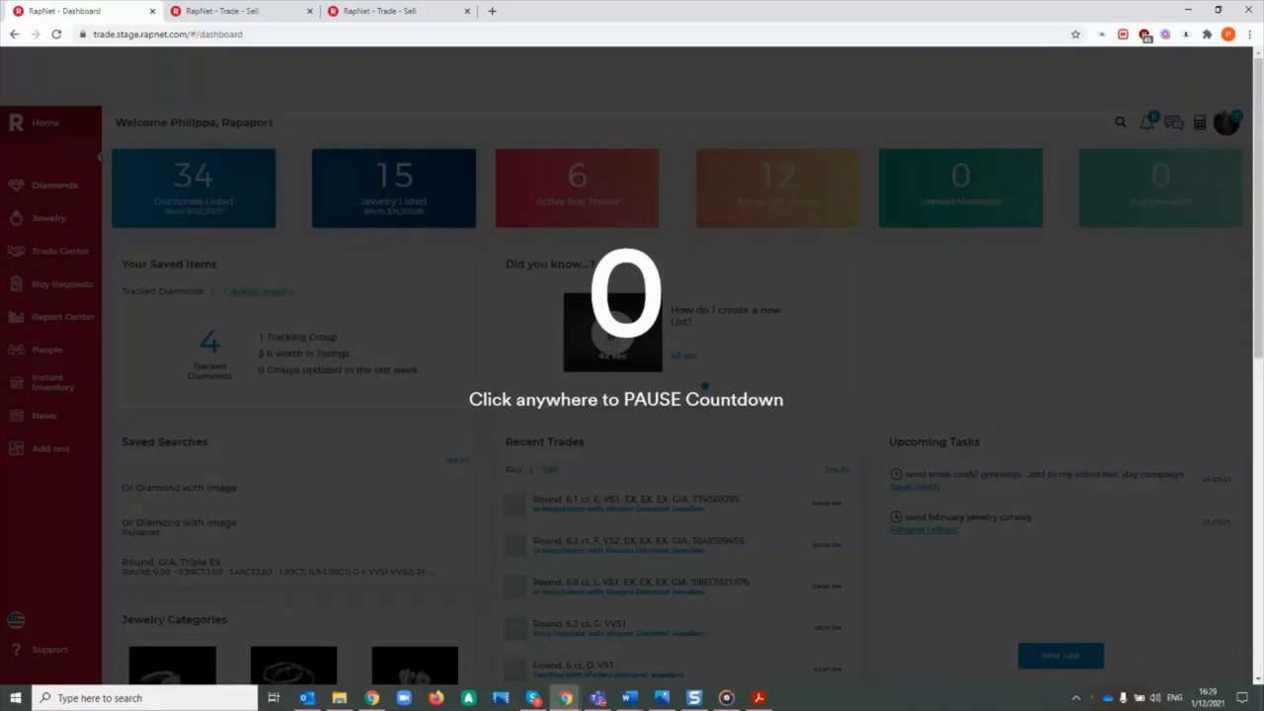Reload the page in Chrome
This screenshot has width=1264, height=711.
point(56,35)
